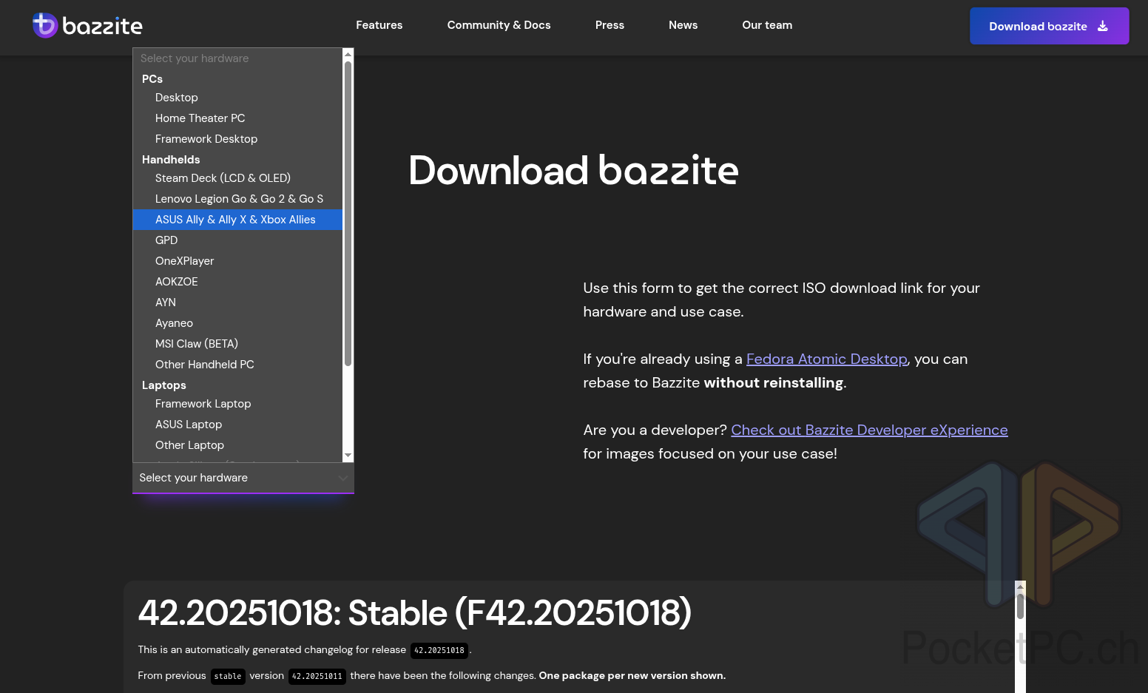The height and width of the screenshot is (693, 1148).
Task: Choose MSI Claw (BETA) option
Action: coord(196,344)
